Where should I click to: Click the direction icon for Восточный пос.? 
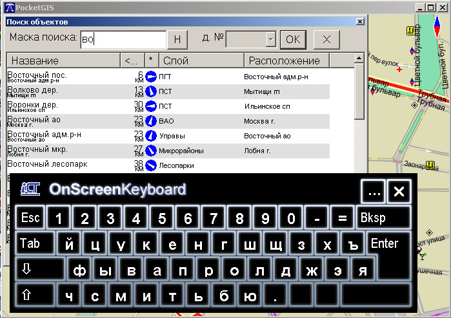(151, 77)
